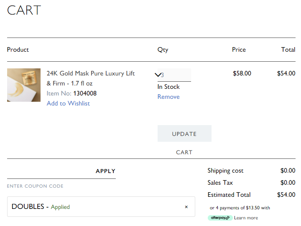The image size is (301, 226).
Task: Expand the quantity dropdown chevron
Action: tap(158, 75)
